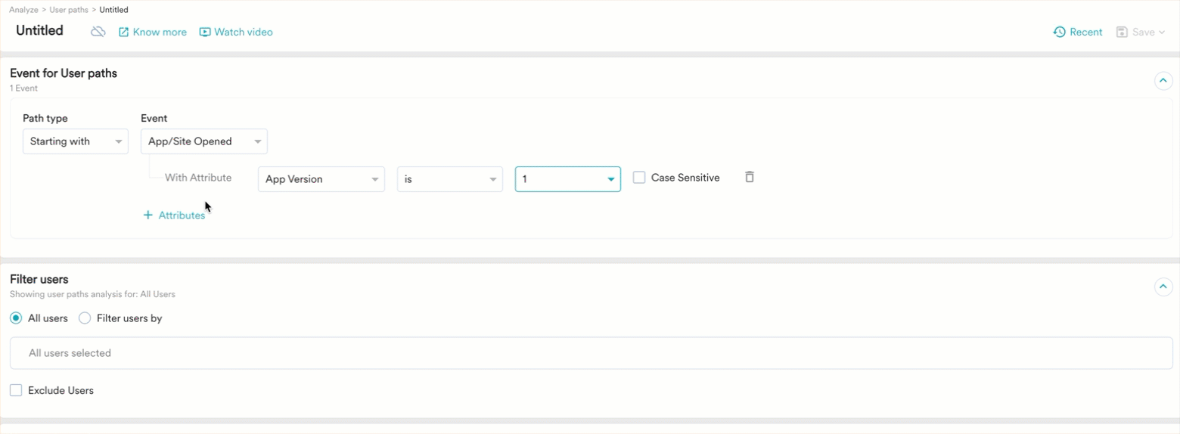Go to User paths in breadcrumb
The width and height of the screenshot is (1180, 434).
(69, 10)
